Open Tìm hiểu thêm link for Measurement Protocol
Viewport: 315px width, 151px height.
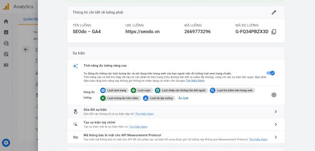click(x=258, y=139)
